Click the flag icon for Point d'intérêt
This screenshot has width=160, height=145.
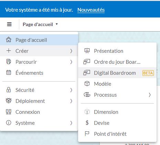[x=87, y=134]
